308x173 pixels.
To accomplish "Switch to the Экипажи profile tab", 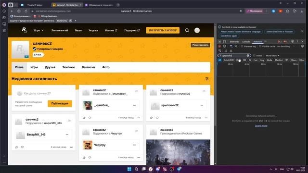I will [x=68, y=67].
